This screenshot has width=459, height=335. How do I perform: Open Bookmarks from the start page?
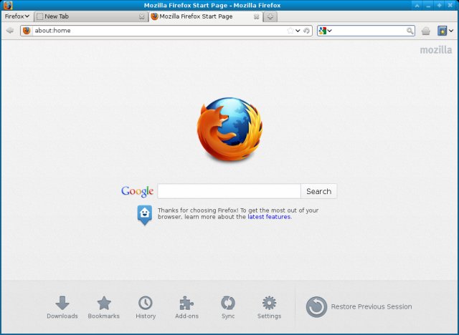tap(103, 308)
